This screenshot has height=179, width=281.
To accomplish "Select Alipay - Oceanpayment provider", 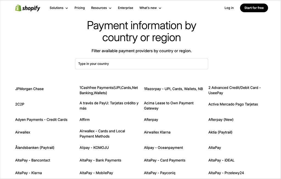I will [x=164, y=148].
